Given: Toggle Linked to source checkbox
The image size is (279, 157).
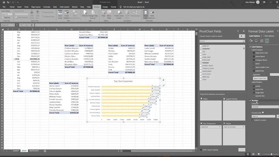Looking at the screenshot, I should tap(253, 120).
